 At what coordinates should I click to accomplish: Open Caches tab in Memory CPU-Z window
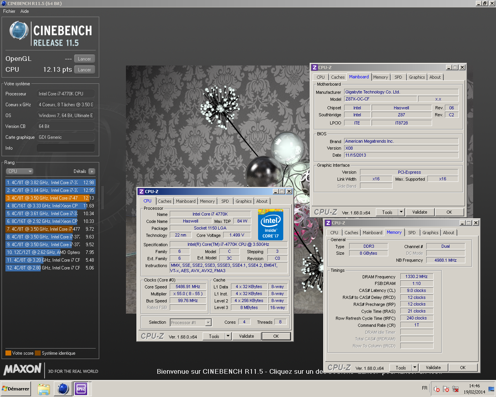point(351,233)
